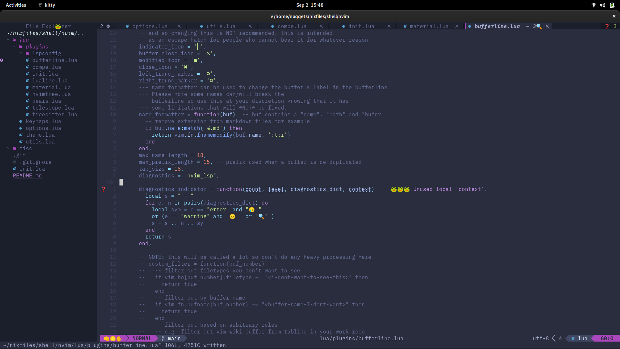The width and height of the screenshot is (620, 349).
Task: Click the emoji diagnostics segment in statusline
Action: [x=113, y=338]
